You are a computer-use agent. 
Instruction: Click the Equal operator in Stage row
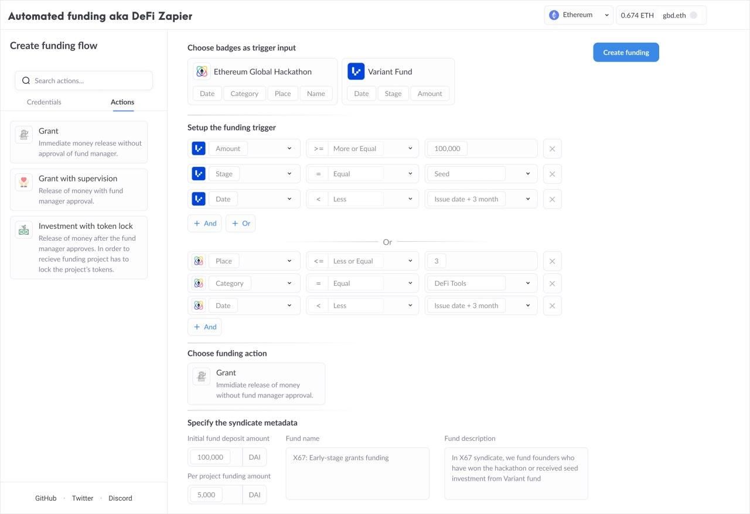(x=363, y=174)
